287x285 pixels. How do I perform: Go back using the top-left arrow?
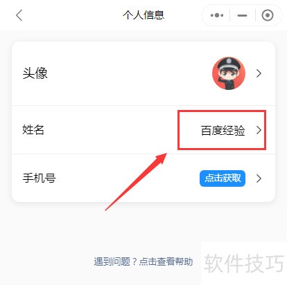click(x=19, y=15)
